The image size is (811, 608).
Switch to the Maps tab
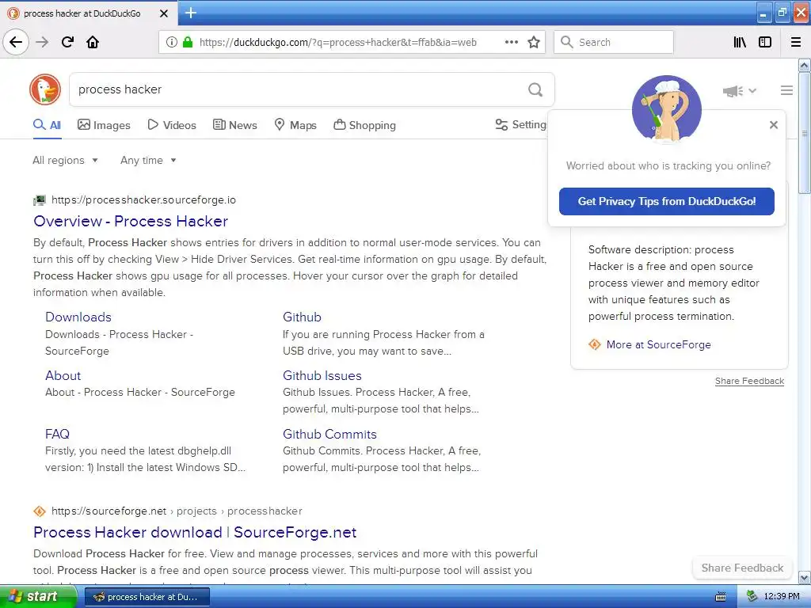(295, 125)
